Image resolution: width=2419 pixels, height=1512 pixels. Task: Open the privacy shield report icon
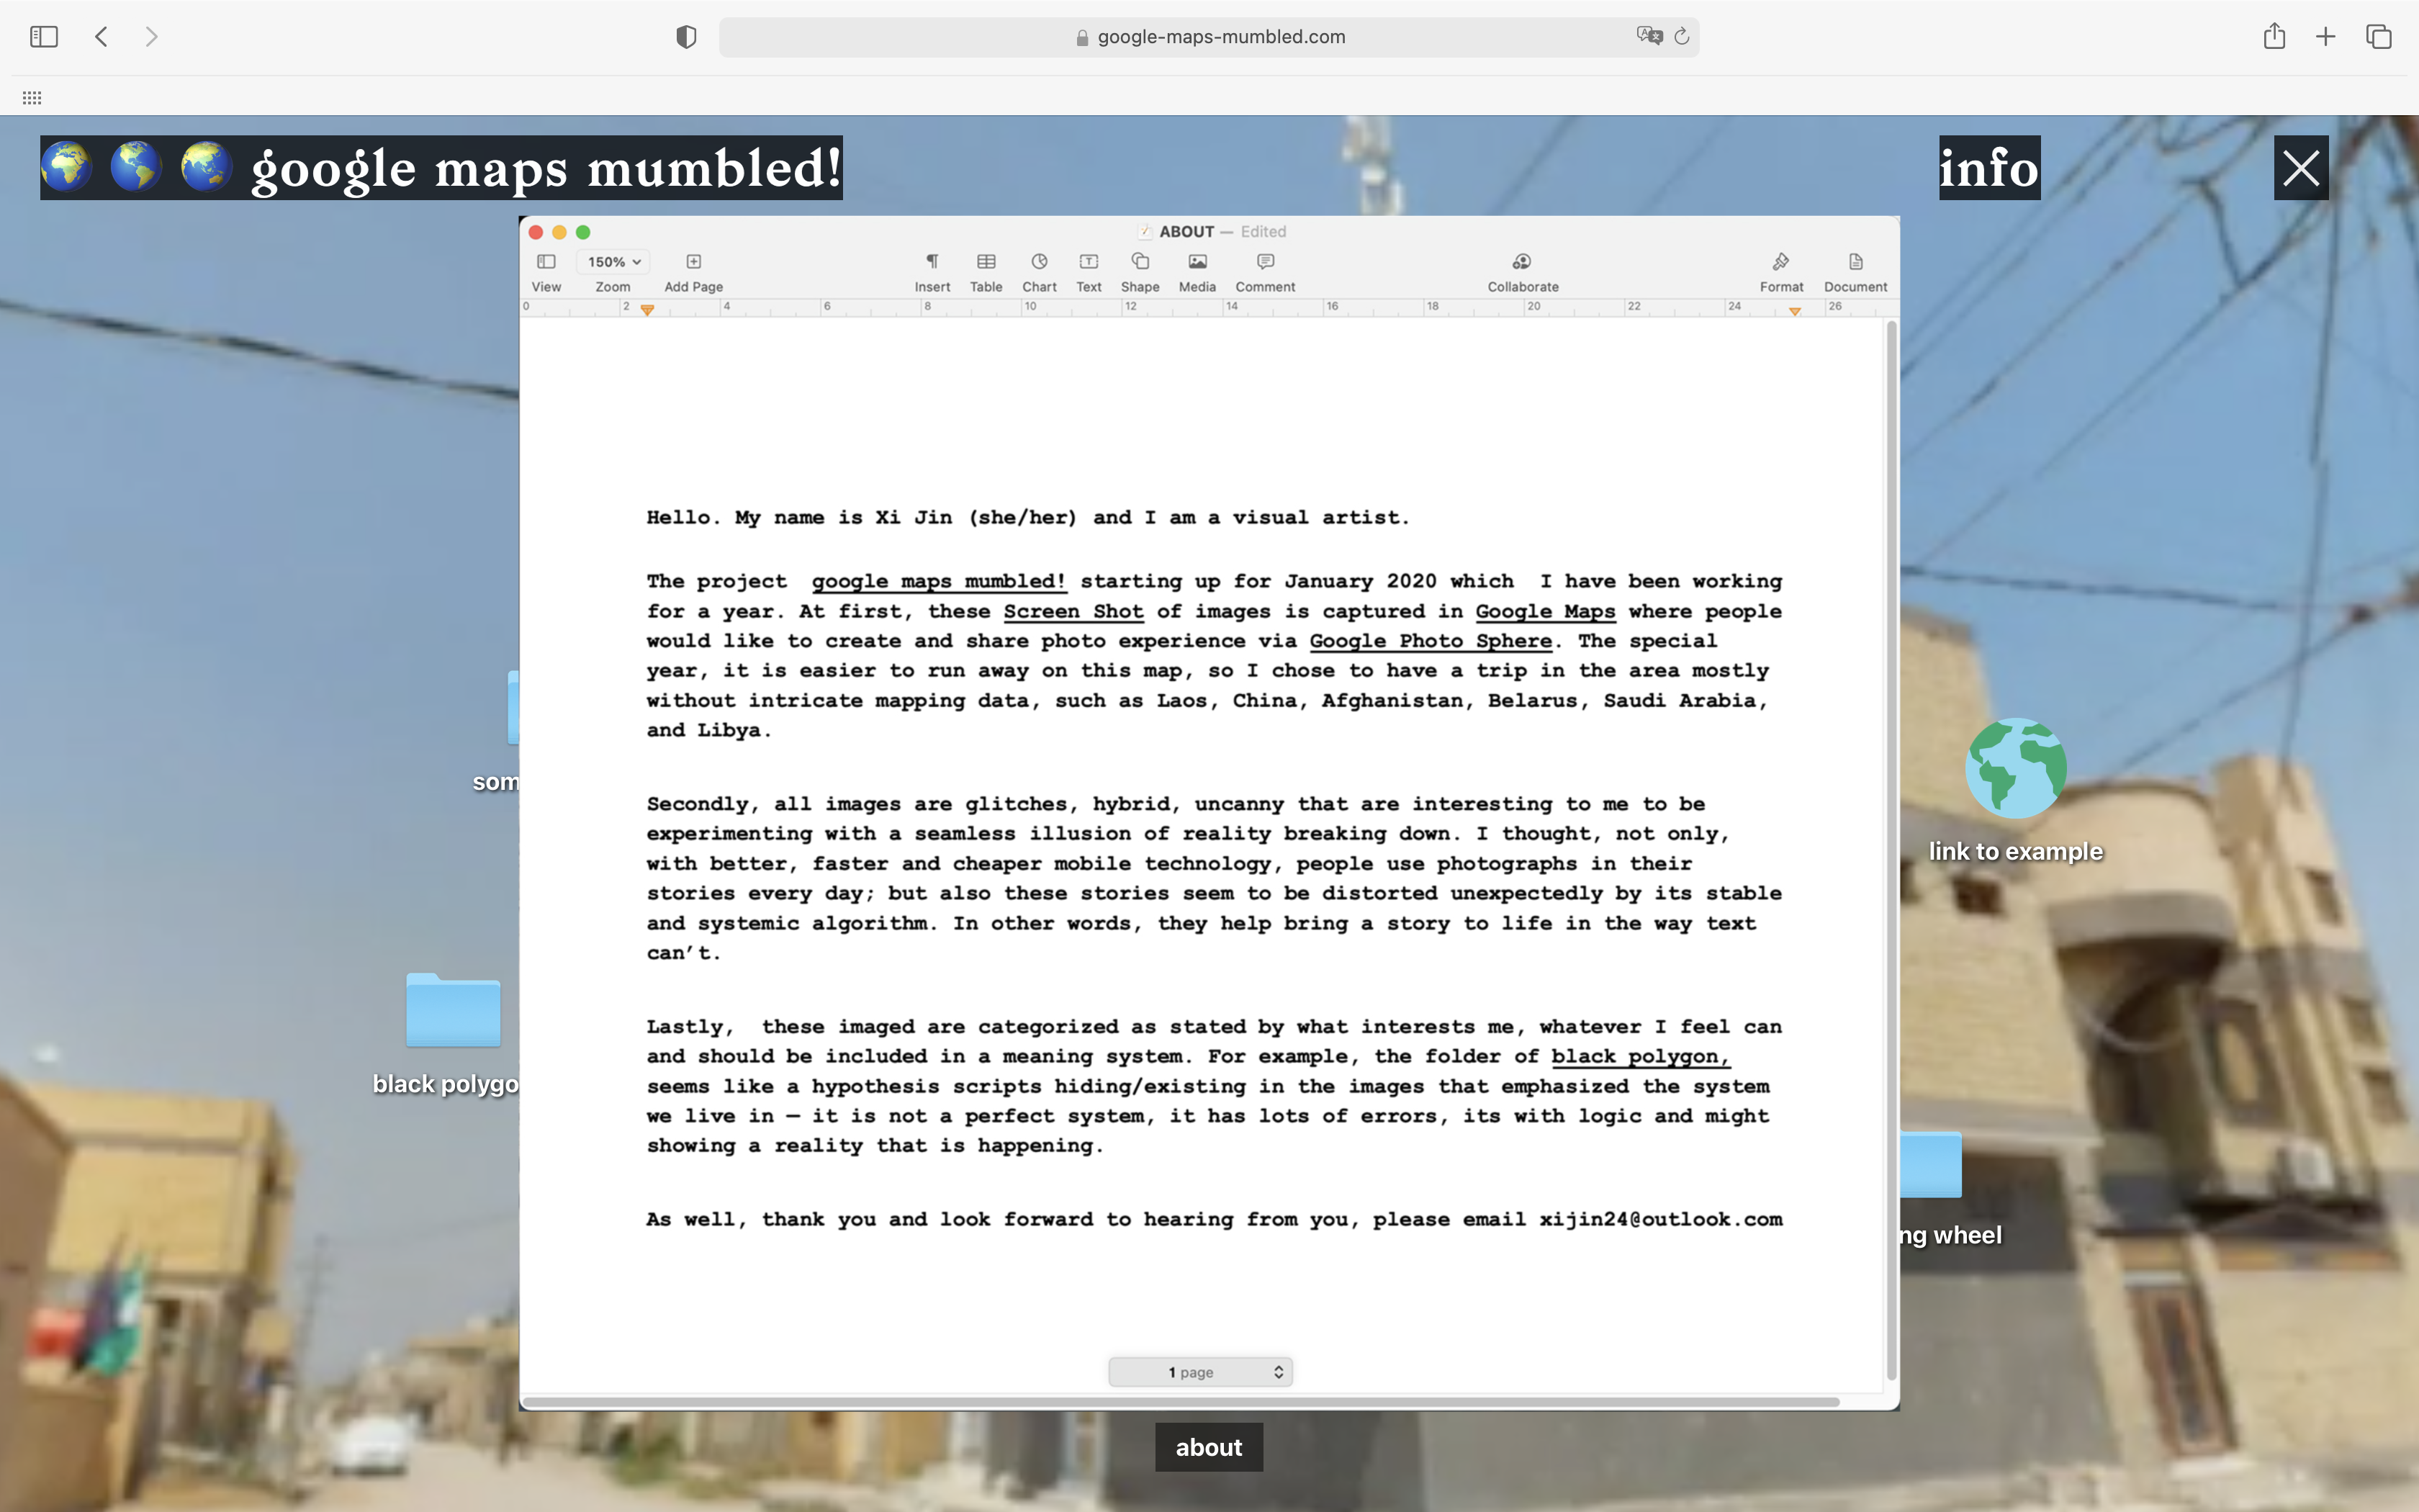pos(685,37)
